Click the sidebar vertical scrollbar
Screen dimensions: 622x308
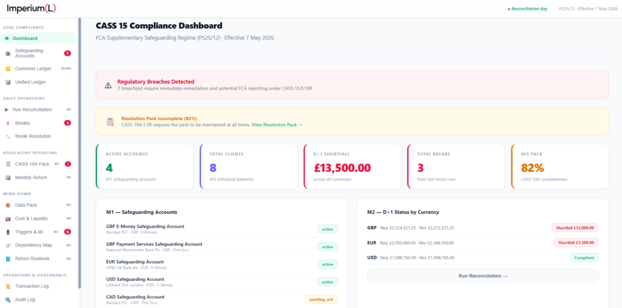[x=80, y=152]
